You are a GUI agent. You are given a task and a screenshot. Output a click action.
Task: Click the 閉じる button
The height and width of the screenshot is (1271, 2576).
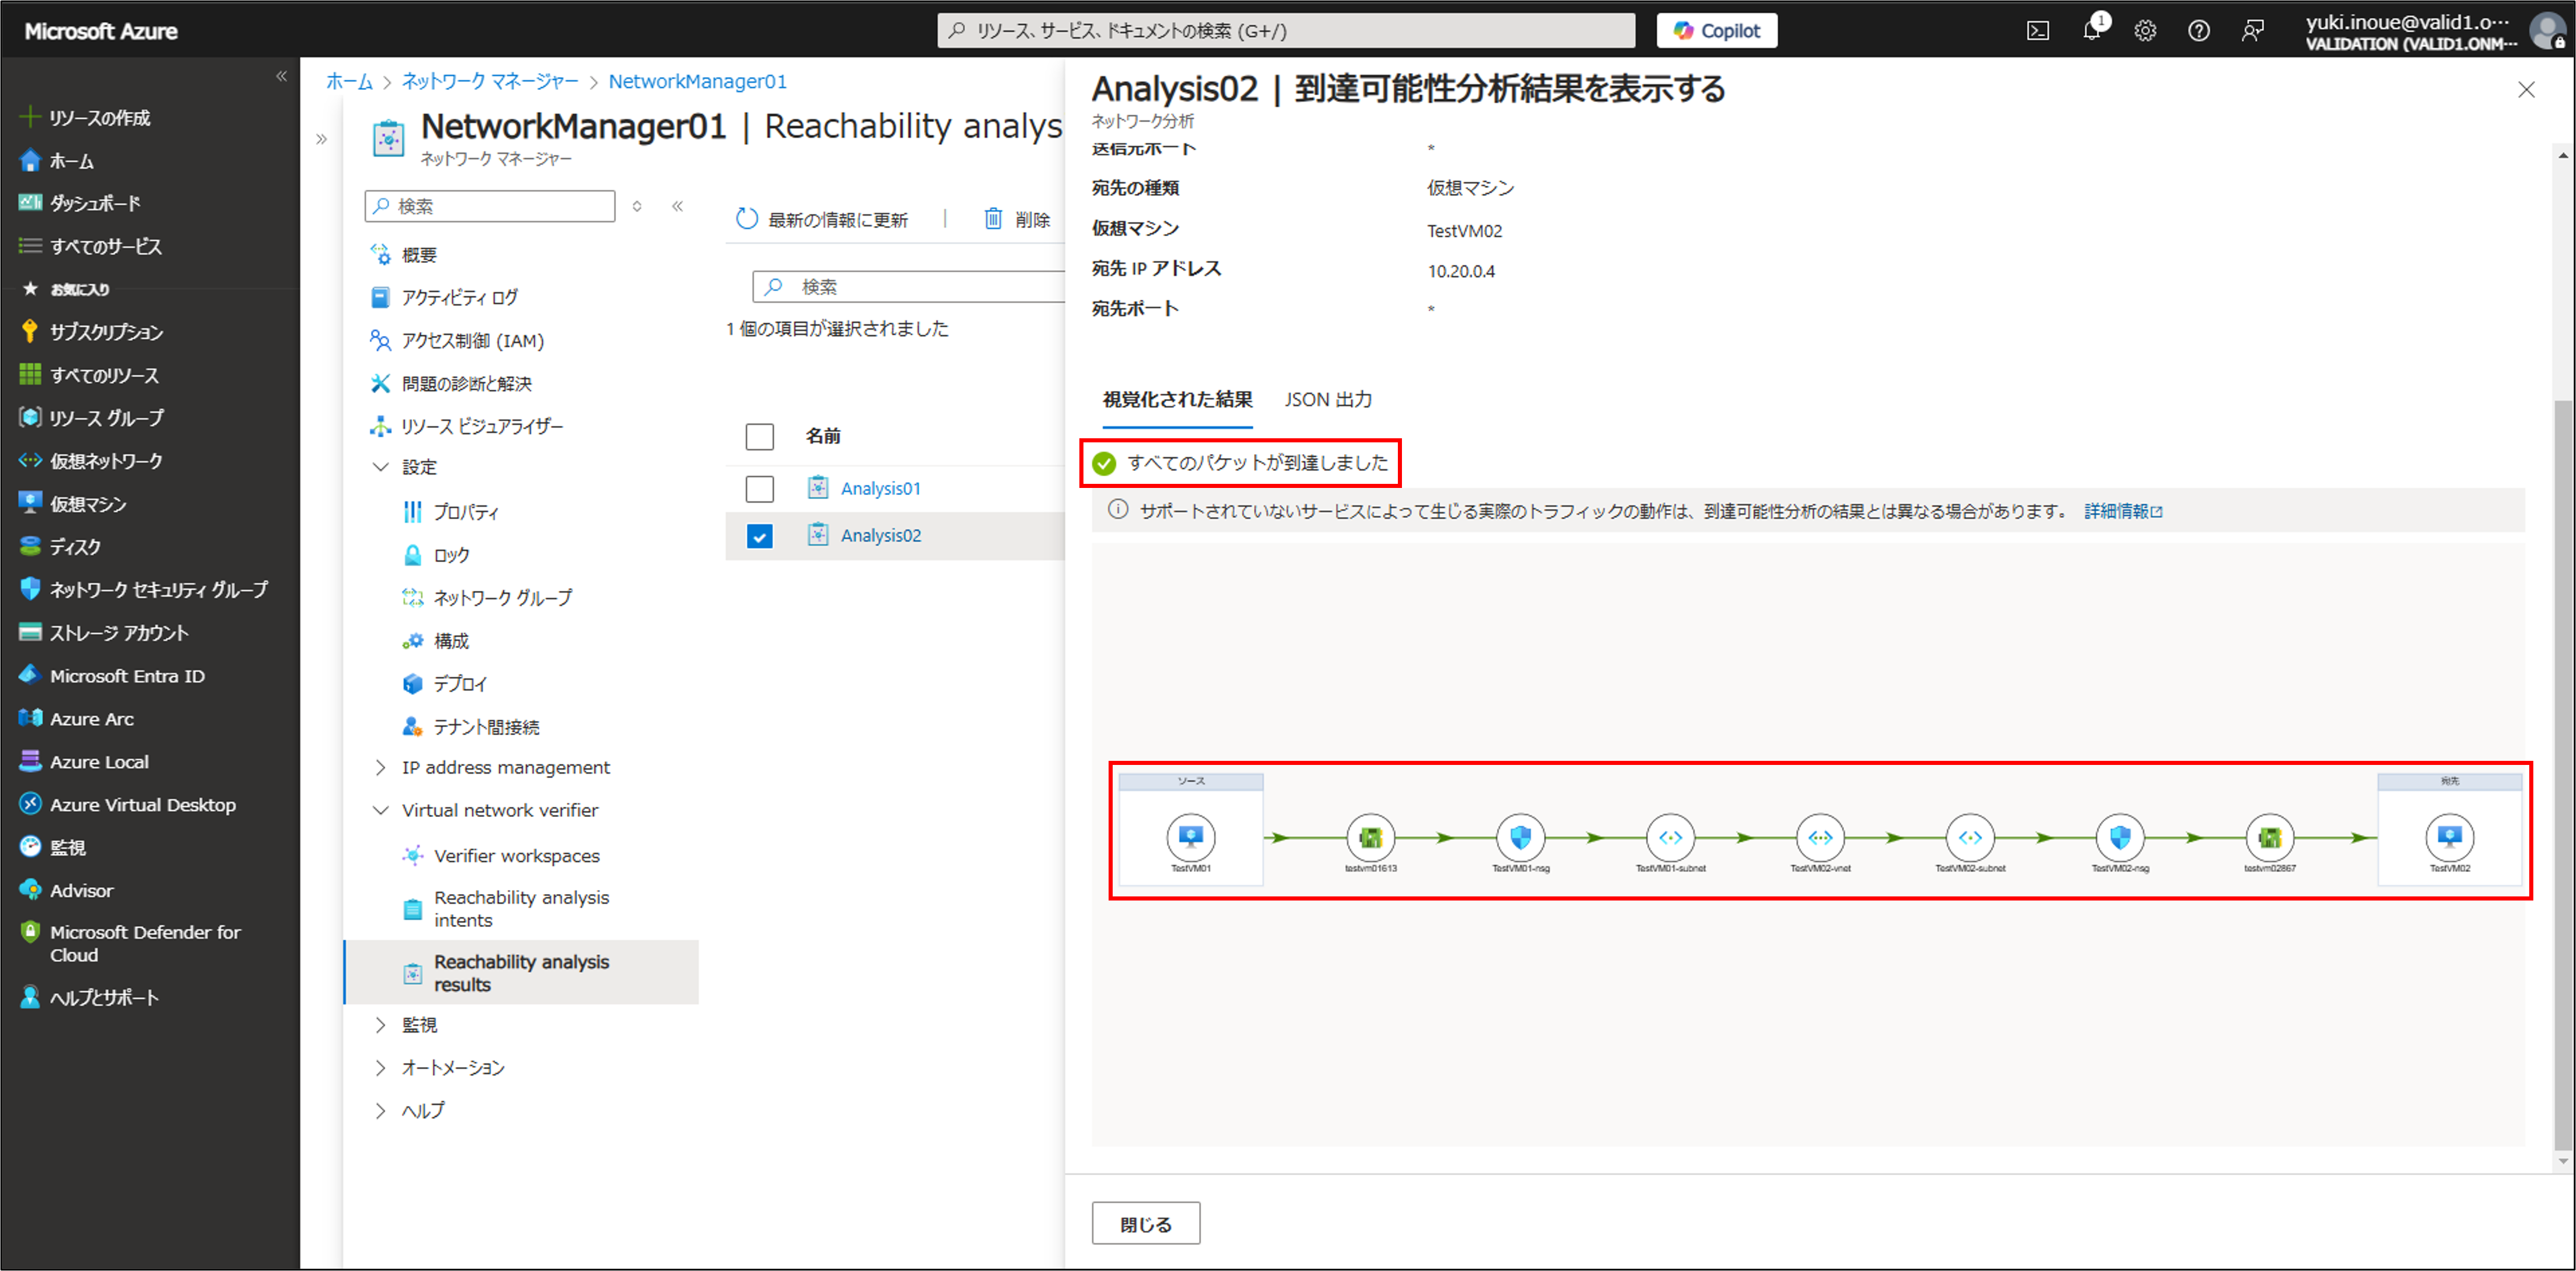tap(1145, 1224)
